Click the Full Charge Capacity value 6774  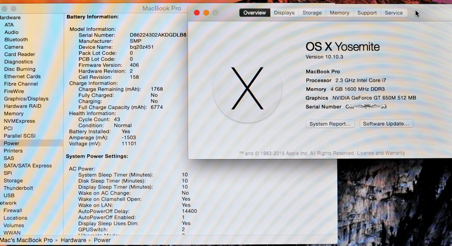(157, 107)
